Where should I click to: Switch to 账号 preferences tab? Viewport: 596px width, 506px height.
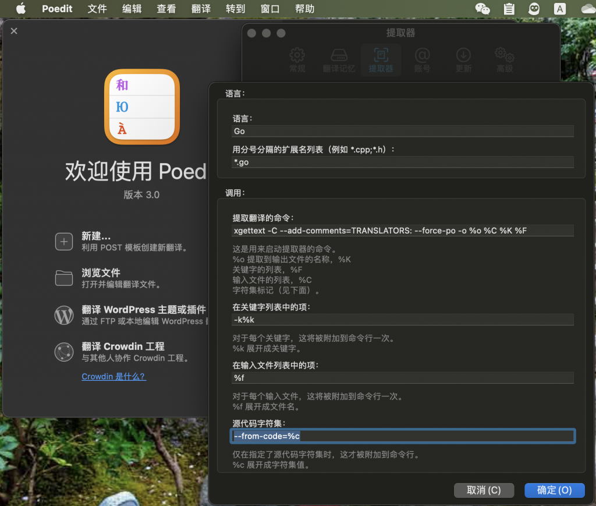click(422, 60)
